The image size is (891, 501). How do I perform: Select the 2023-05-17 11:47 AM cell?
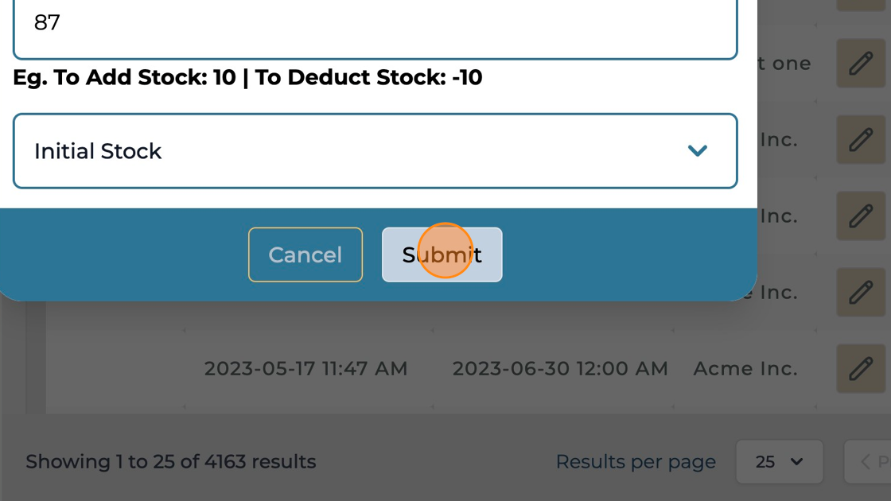coord(305,369)
